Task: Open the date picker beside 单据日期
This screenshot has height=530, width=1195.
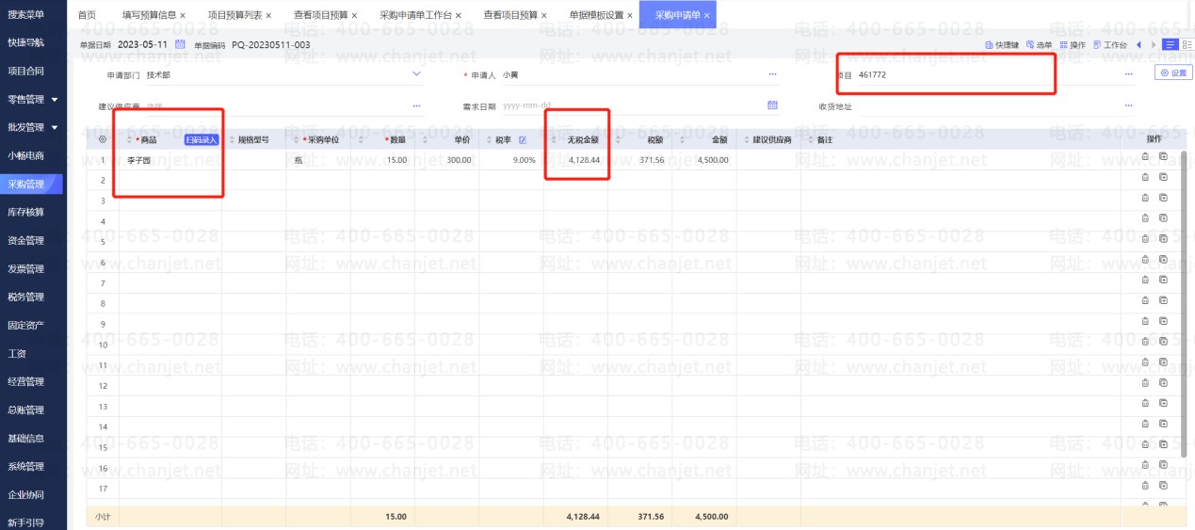Action: click(180, 44)
